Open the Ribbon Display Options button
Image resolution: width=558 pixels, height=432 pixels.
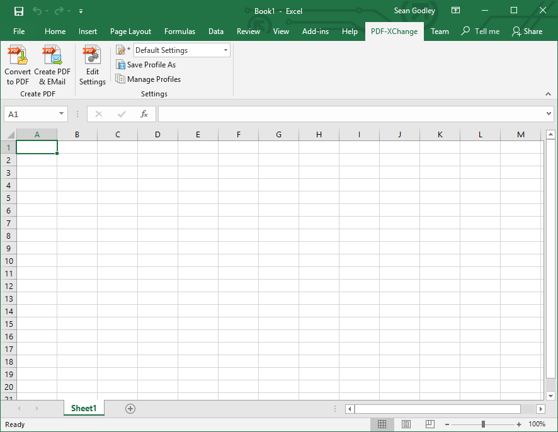(455, 10)
